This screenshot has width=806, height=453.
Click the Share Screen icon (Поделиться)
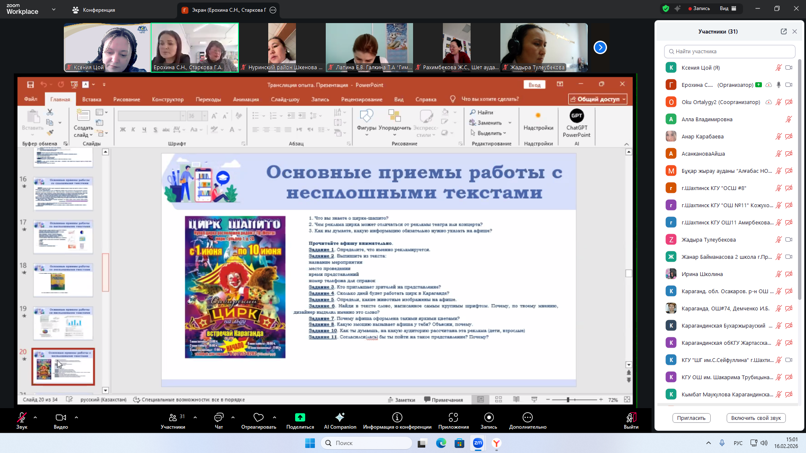[300, 417]
